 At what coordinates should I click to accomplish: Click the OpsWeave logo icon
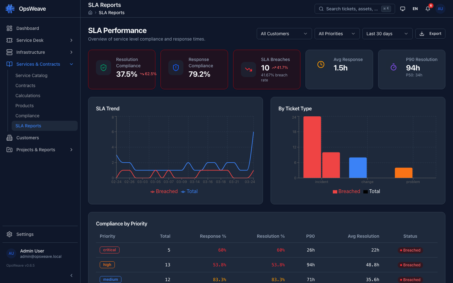coord(10,9)
